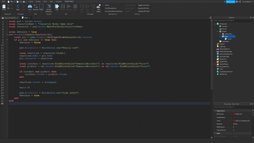Click the Stop square button

tap(75, 6)
